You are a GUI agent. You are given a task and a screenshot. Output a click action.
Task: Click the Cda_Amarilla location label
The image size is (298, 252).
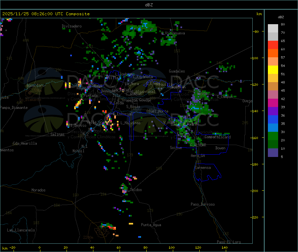[x=25, y=143]
